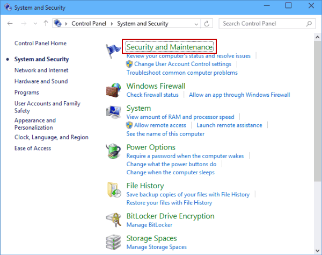Image resolution: width=322 pixels, height=255 pixels.
Task: Click Review your computer's status and resolve issues
Action: pyautogui.click(x=188, y=56)
